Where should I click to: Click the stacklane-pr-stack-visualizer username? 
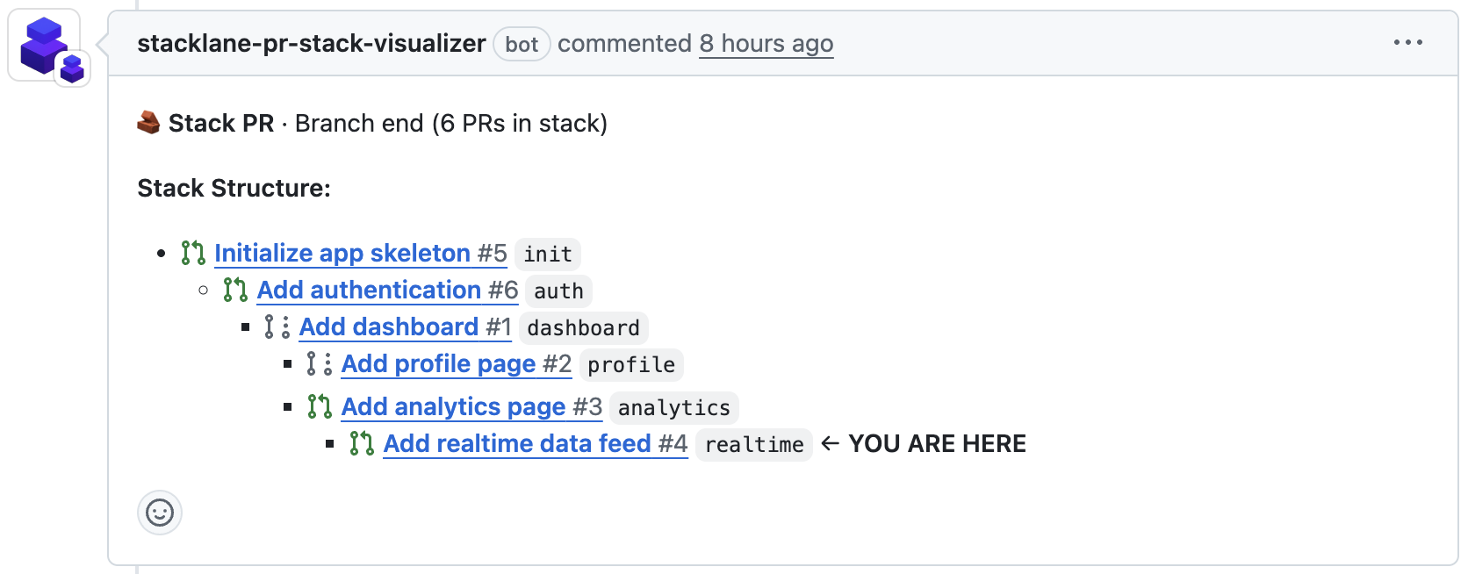click(312, 43)
